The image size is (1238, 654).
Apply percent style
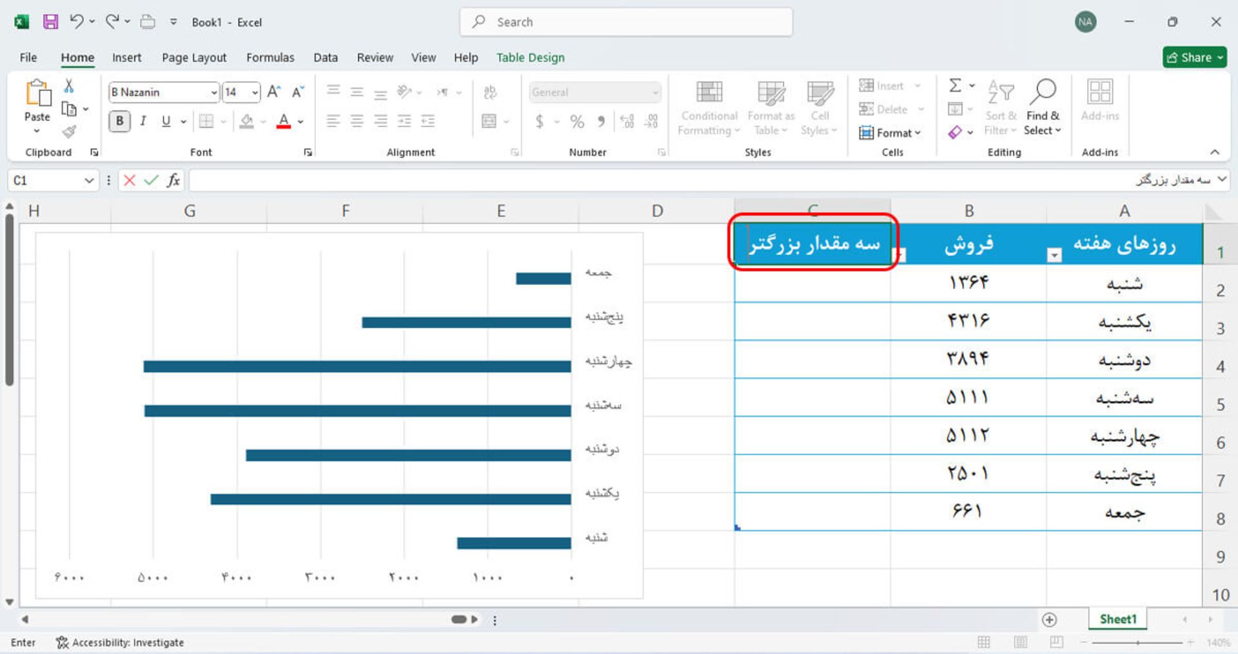click(577, 121)
